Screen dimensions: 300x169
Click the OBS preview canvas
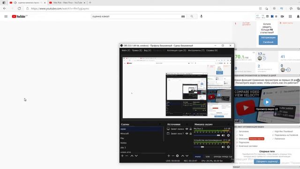(177, 88)
